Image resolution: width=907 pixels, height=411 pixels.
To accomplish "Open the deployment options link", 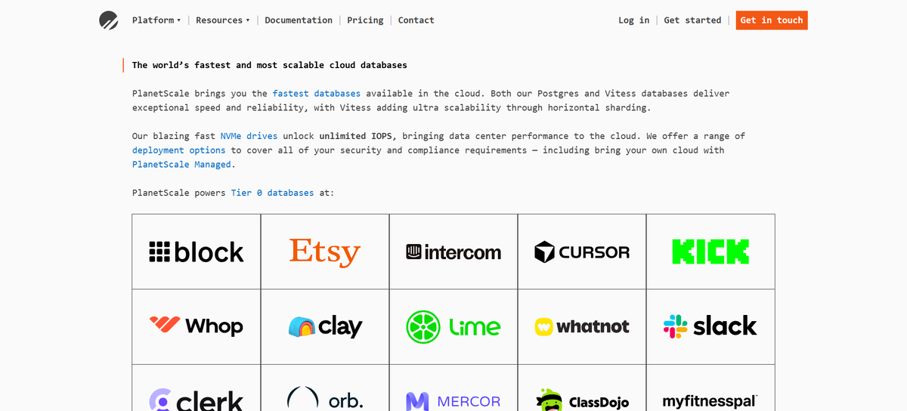I will [178, 150].
